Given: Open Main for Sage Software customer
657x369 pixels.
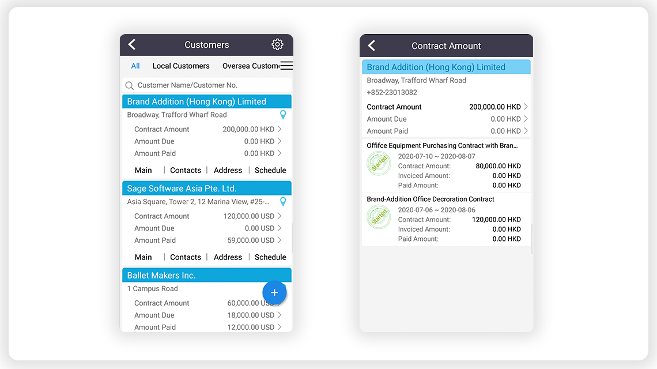Looking at the screenshot, I should tap(144, 257).
